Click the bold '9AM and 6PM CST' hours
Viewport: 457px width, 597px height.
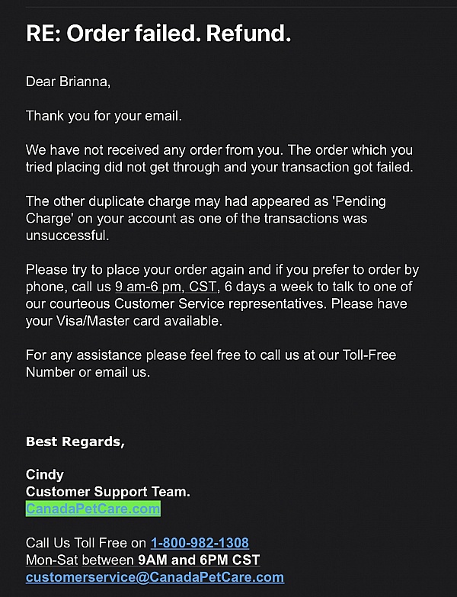tap(199, 560)
